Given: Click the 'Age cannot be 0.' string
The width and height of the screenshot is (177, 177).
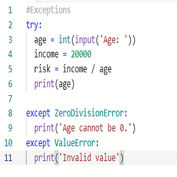Looking at the screenshot, I should [95, 128].
